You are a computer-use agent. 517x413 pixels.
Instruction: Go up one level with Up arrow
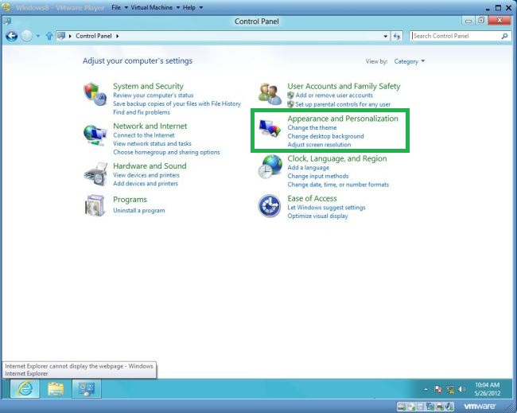point(49,36)
